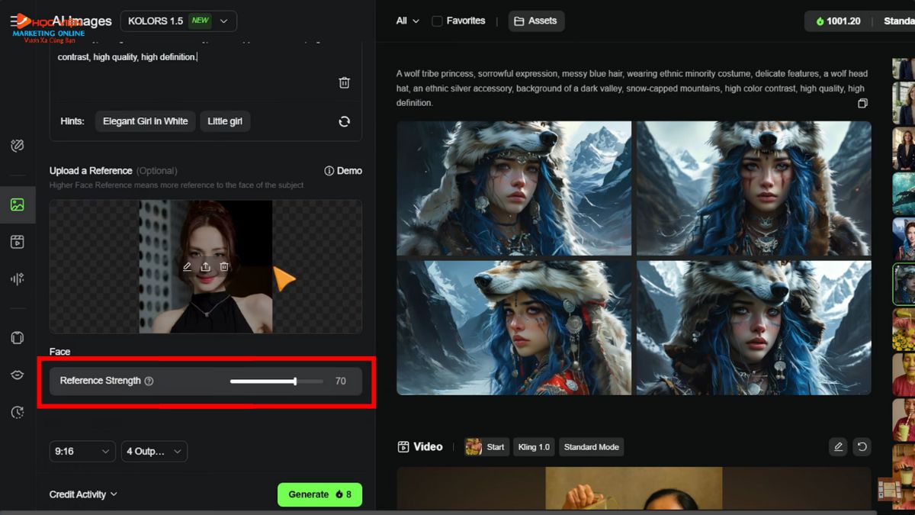Open the KOLORS 1.5 model dropdown

pyautogui.click(x=178, y=21)
